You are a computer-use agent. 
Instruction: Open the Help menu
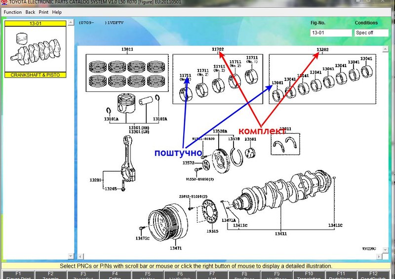(x=57, y=12)
